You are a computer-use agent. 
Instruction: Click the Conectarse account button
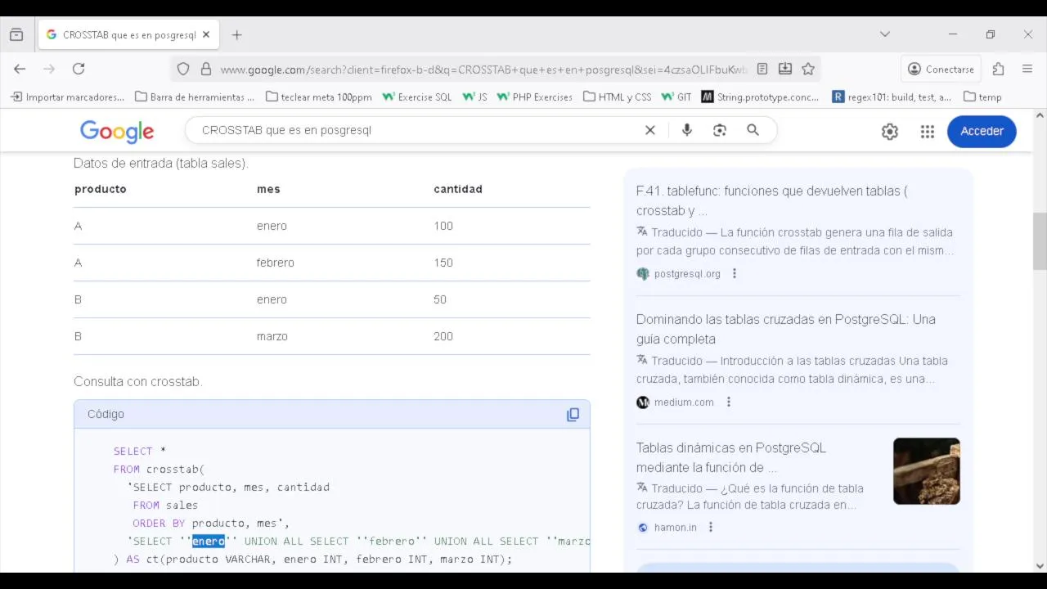pos(941,70)
